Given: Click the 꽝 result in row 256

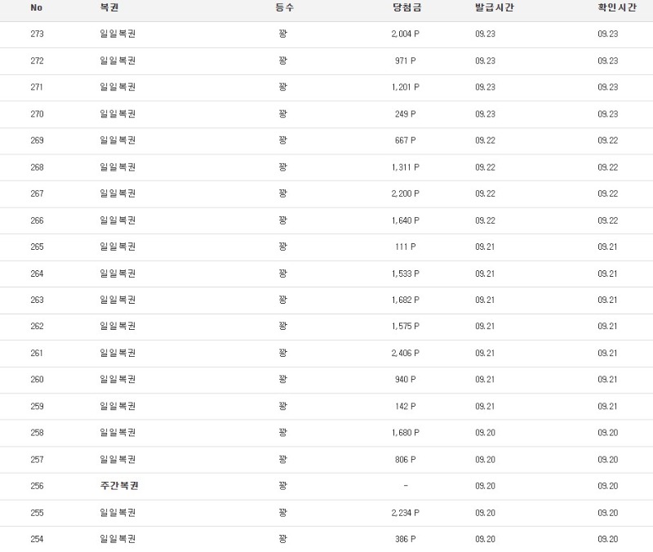Looking at the screenshot, I should [x=282, y=486].
